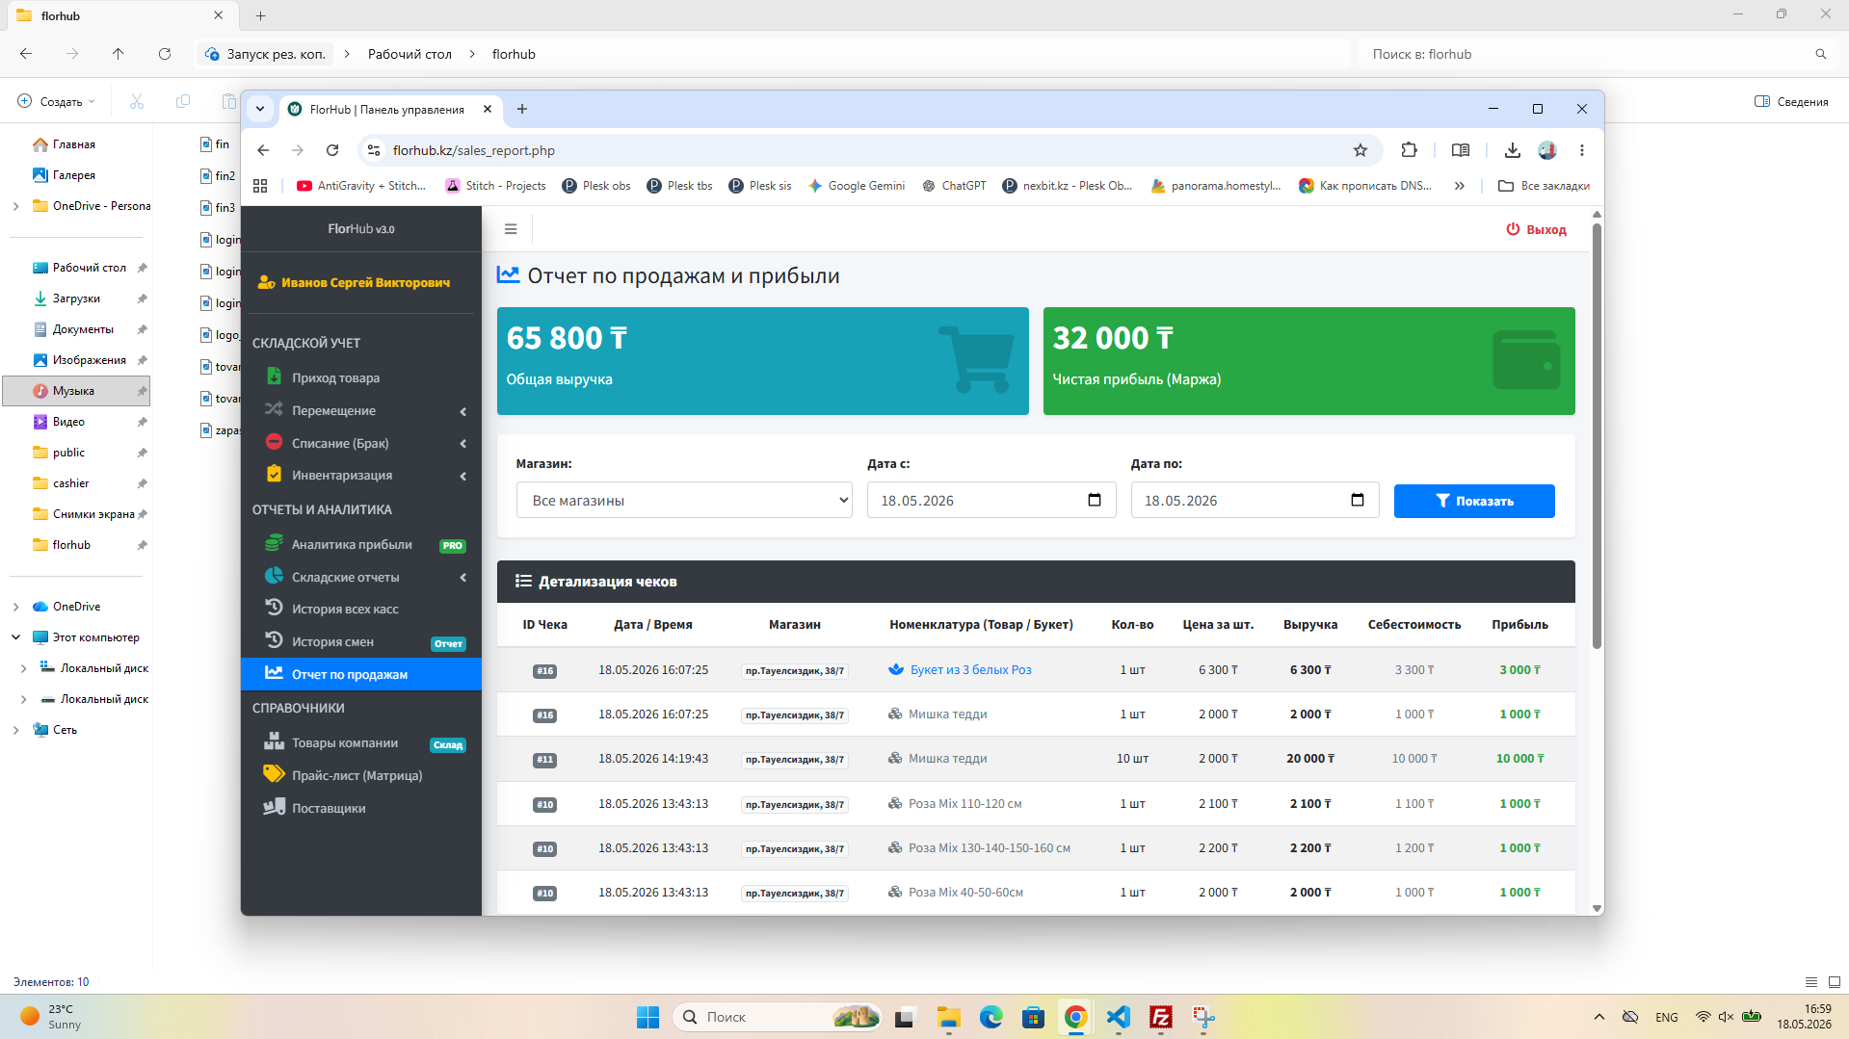Image resolution: width=1849 pixels, height=1039 pixels.
Task: Open 'Прайс-лист (Матрица)' sidebar item
Action: pyautogui.click(x=360, y=775)
